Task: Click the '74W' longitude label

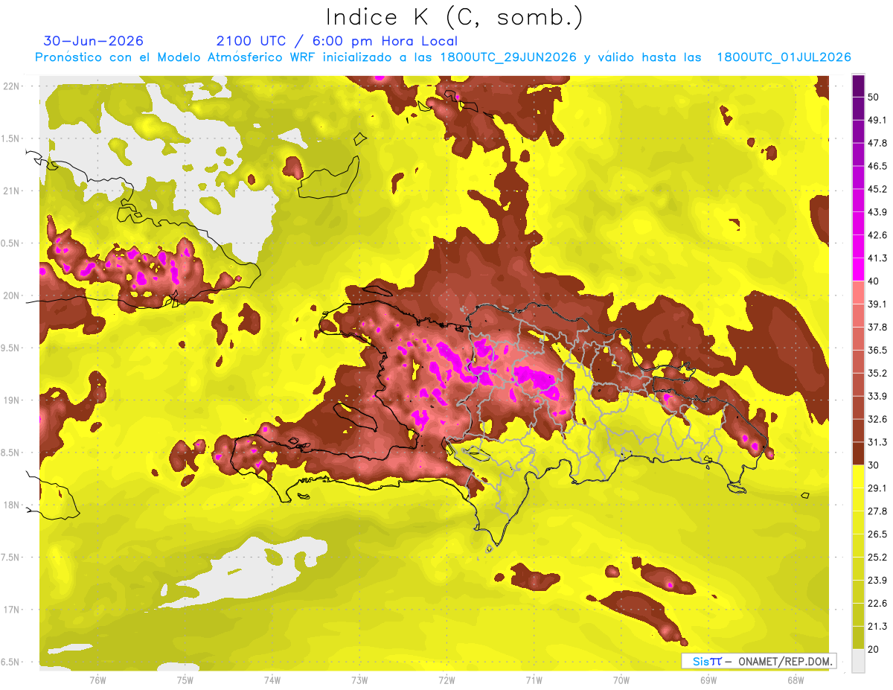Action: pos(272,680)
